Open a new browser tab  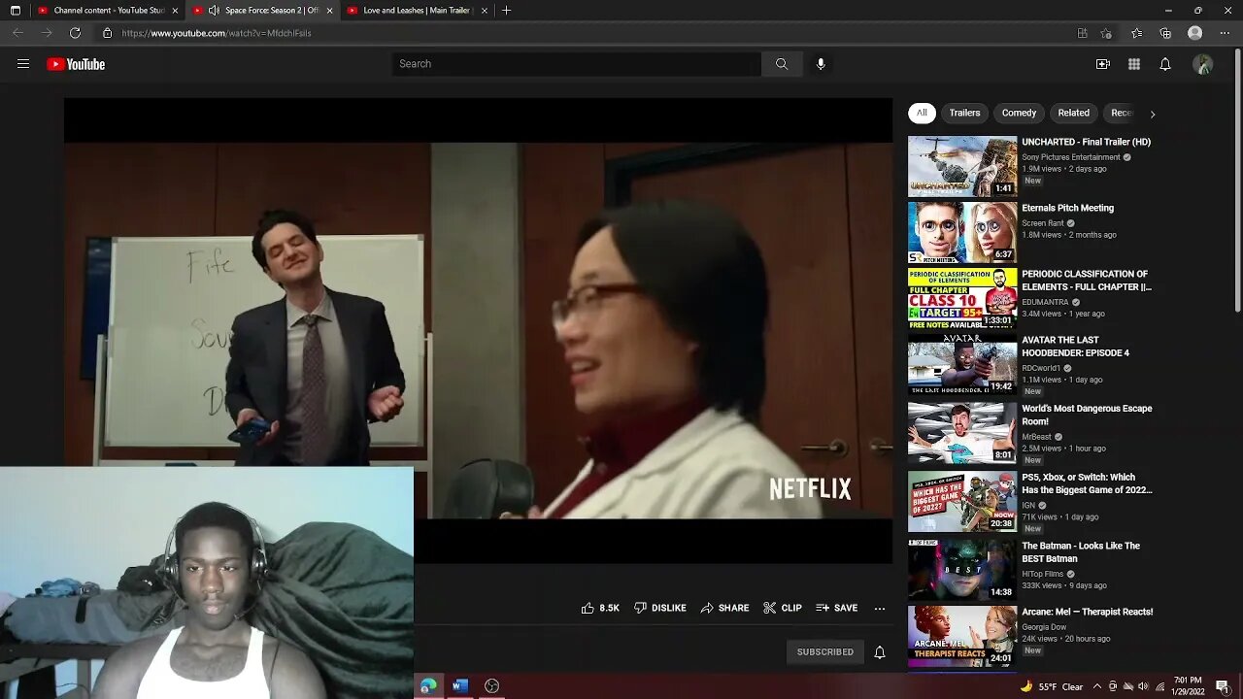pos(506,10)
